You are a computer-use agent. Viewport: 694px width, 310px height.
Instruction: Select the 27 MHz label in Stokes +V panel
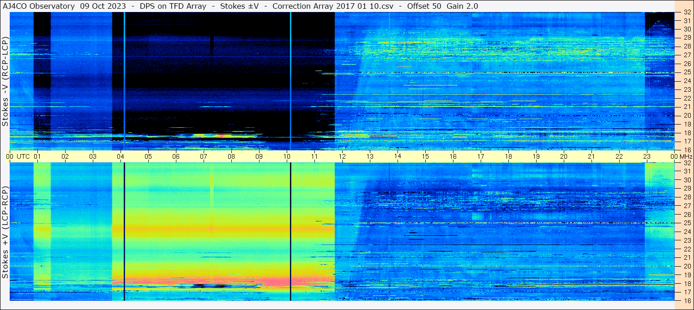(687, 206)
